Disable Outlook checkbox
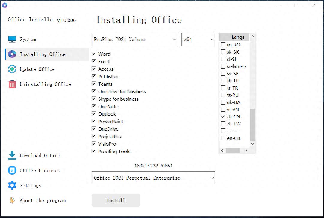This screenshot has height=218, width=324. coord(94,114)
